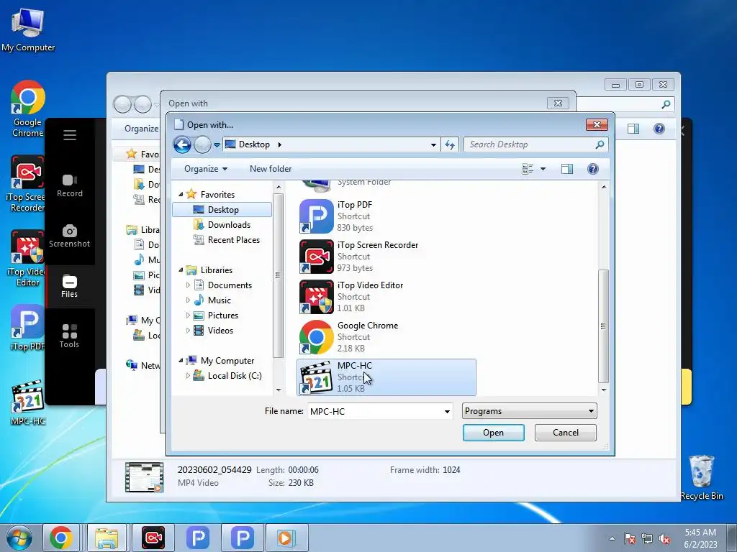
Task: Open the address bar history dropdown
Action: coord(433,144)
